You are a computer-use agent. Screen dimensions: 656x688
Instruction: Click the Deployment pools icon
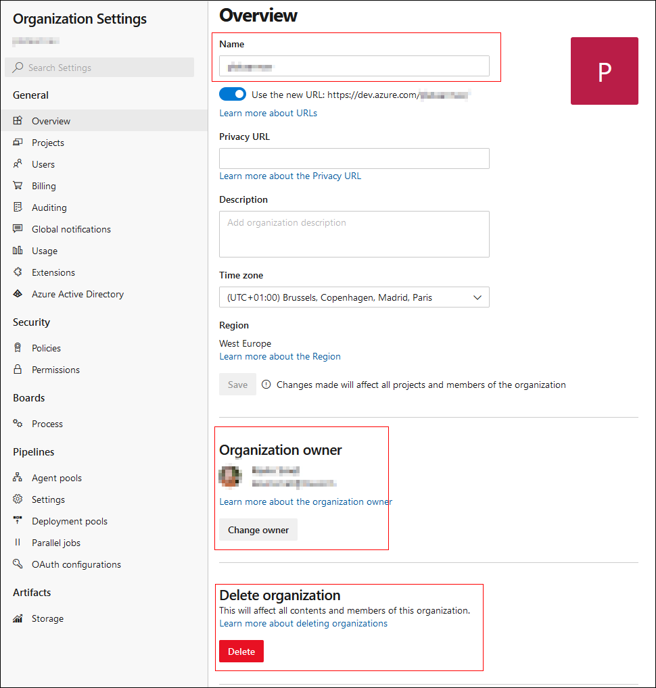tap(18, 521)
